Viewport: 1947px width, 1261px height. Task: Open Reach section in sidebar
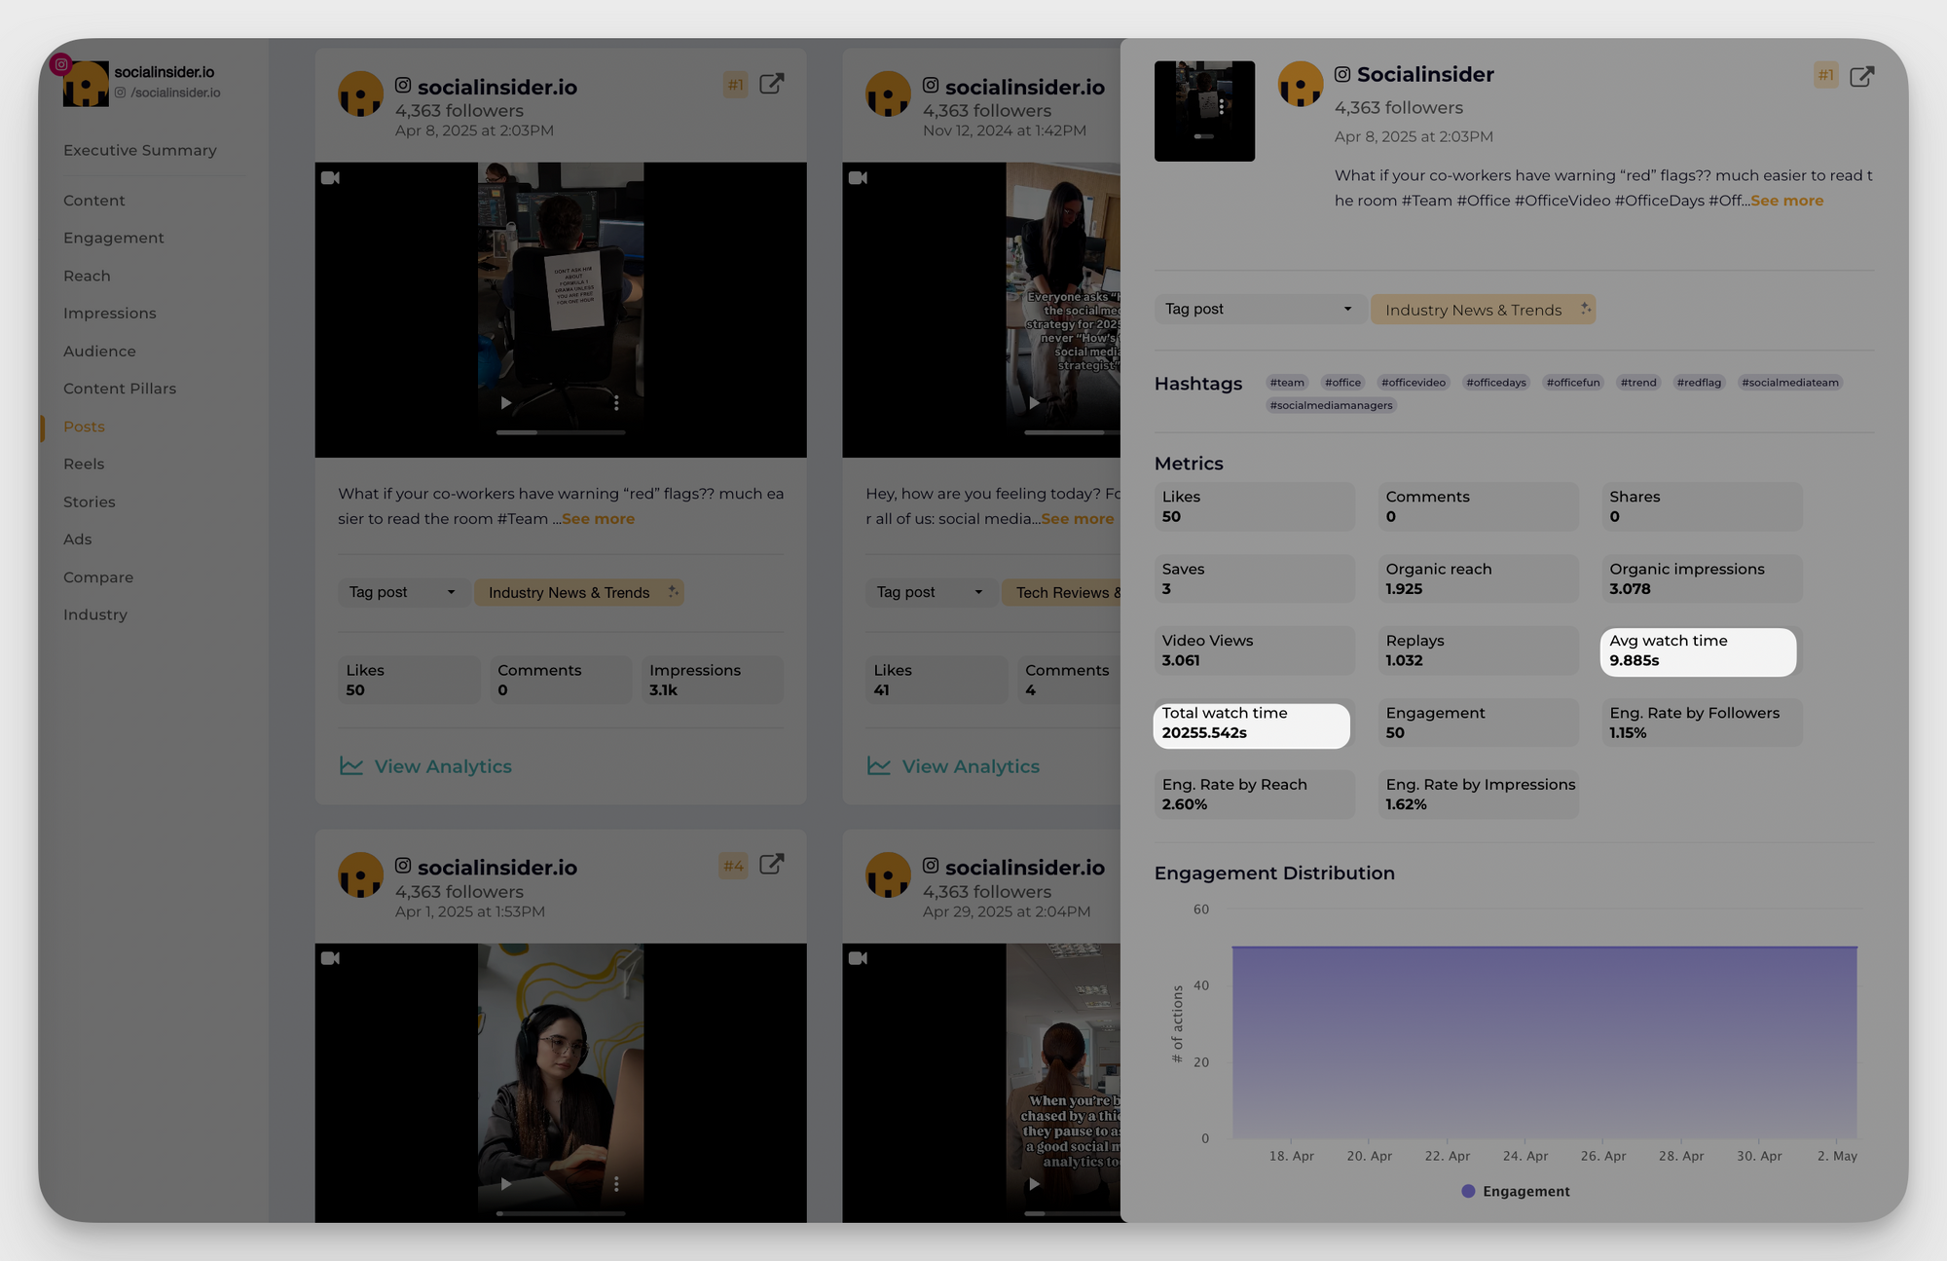87,277
